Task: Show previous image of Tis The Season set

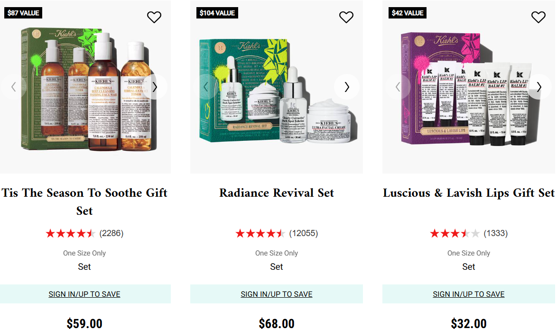Action: tap(13, 87)
